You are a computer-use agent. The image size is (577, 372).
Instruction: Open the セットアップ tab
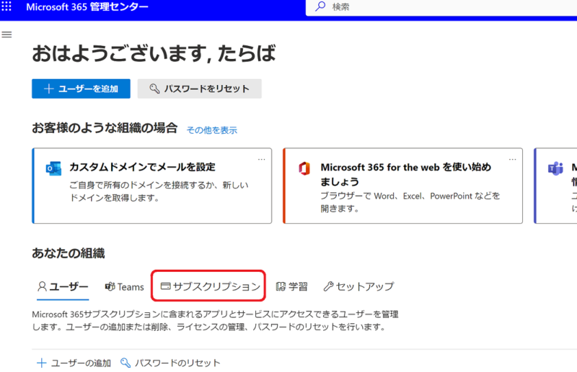click(358, 286)
